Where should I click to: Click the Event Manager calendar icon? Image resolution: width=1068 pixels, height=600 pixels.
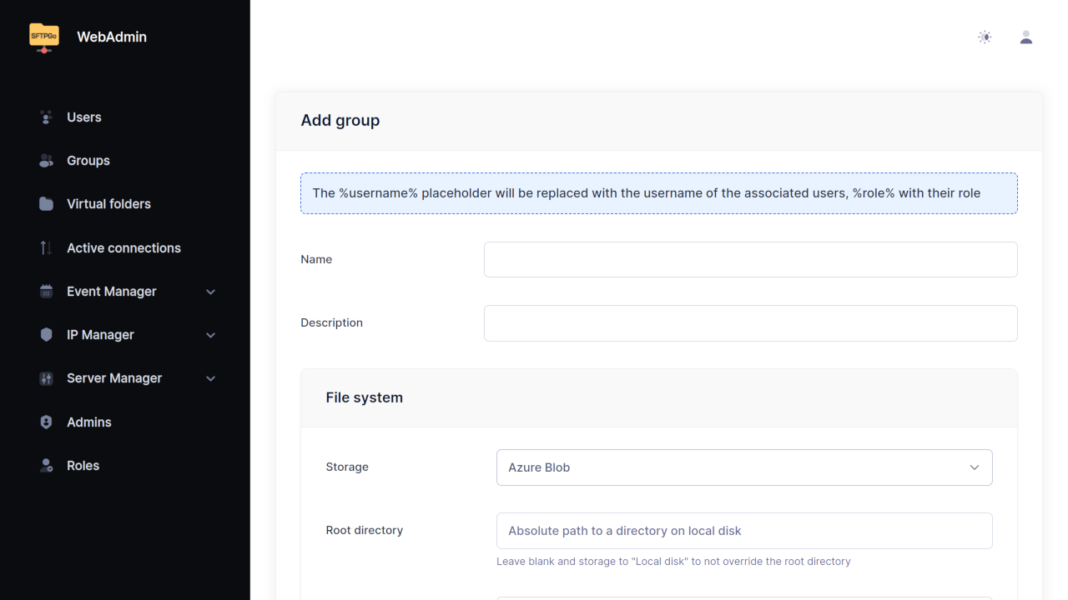pos(46,292)
